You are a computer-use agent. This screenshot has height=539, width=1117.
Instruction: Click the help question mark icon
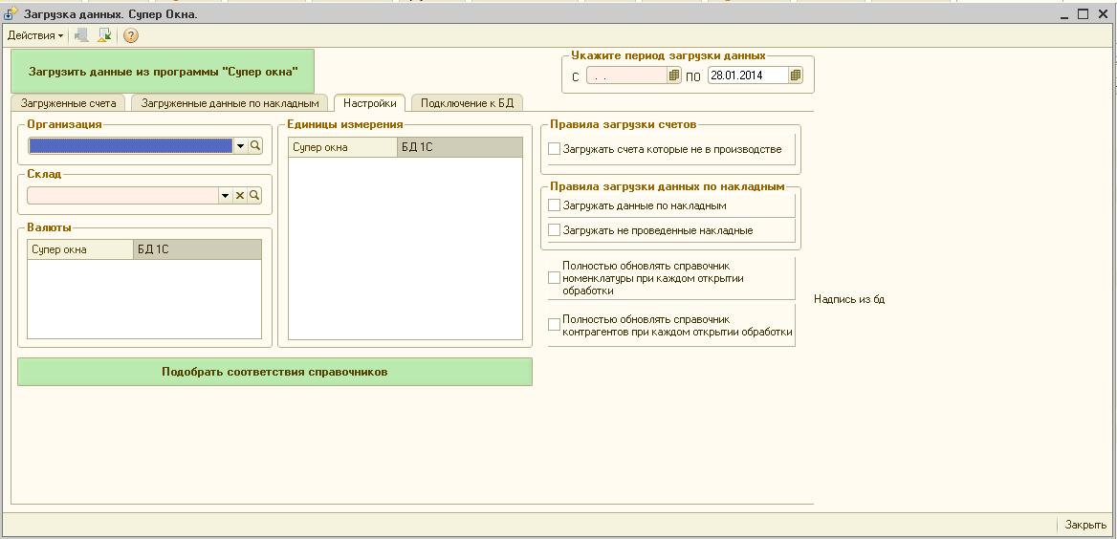click(x=131, y=35)
